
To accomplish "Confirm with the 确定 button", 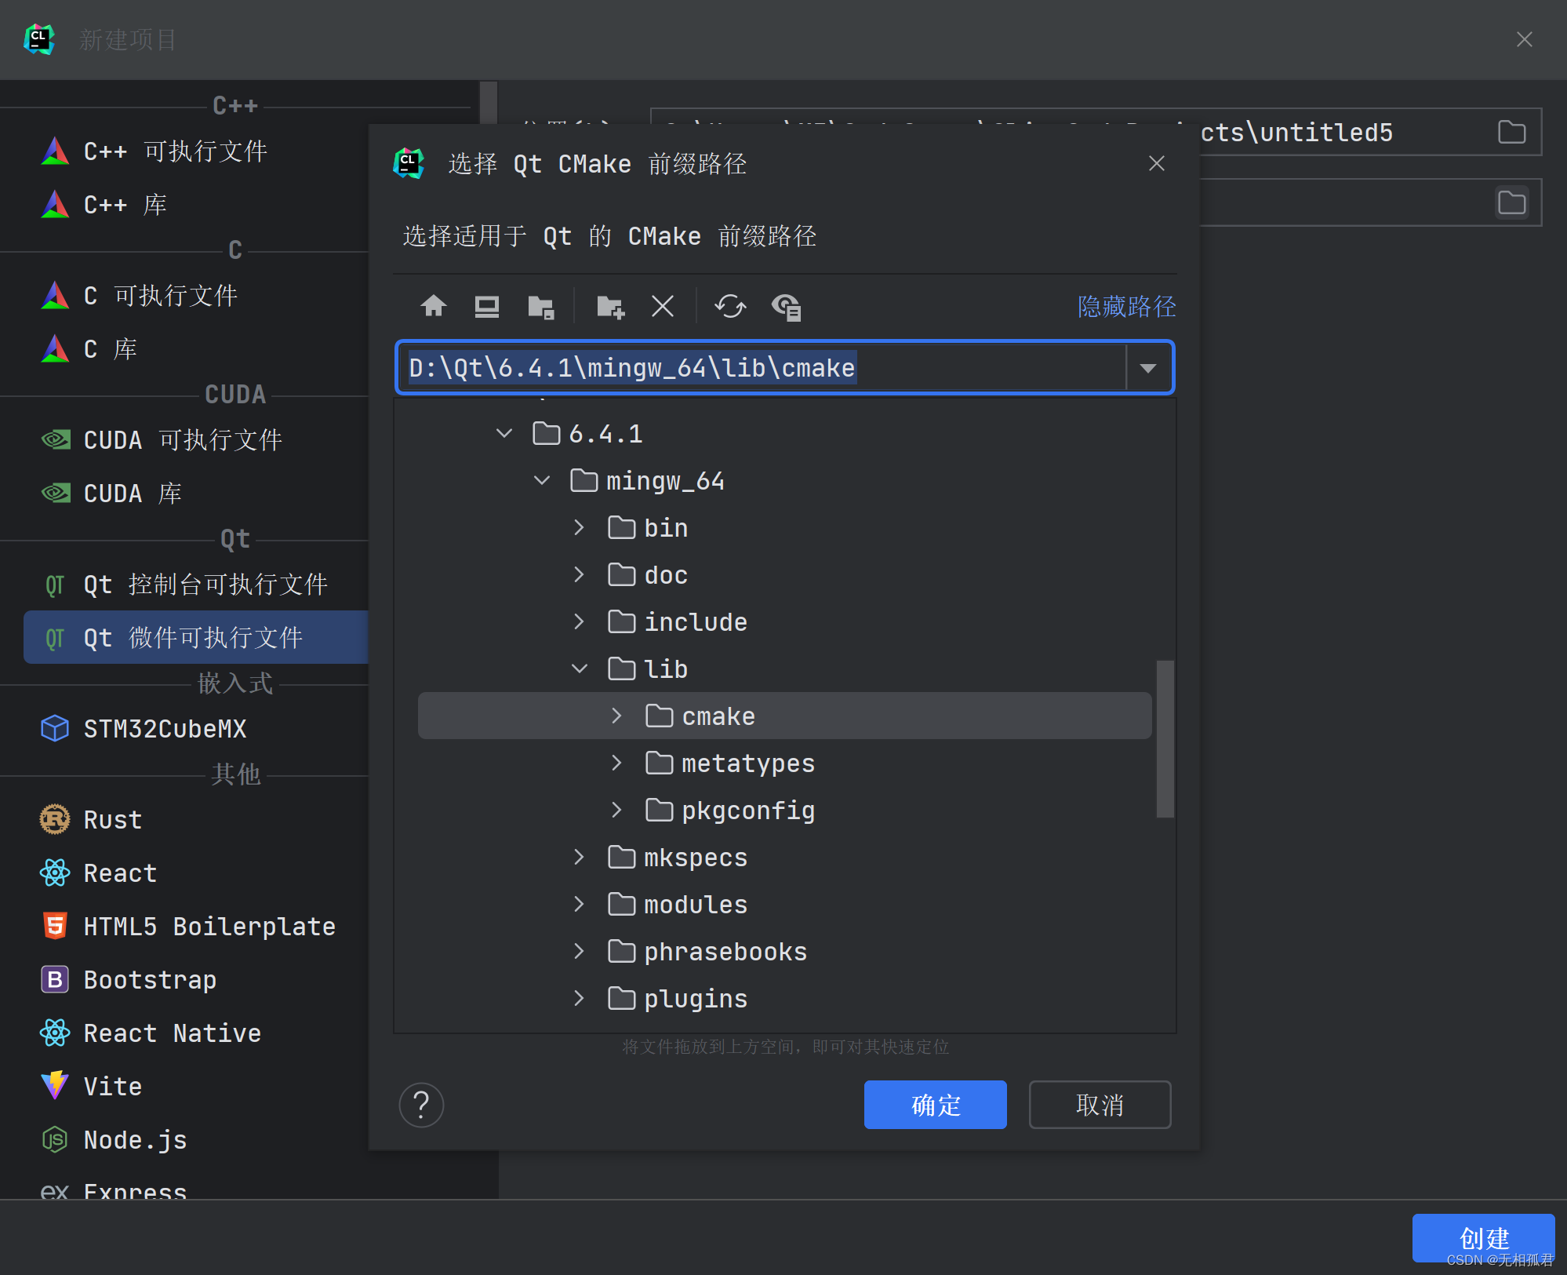I will [935, 1105].
